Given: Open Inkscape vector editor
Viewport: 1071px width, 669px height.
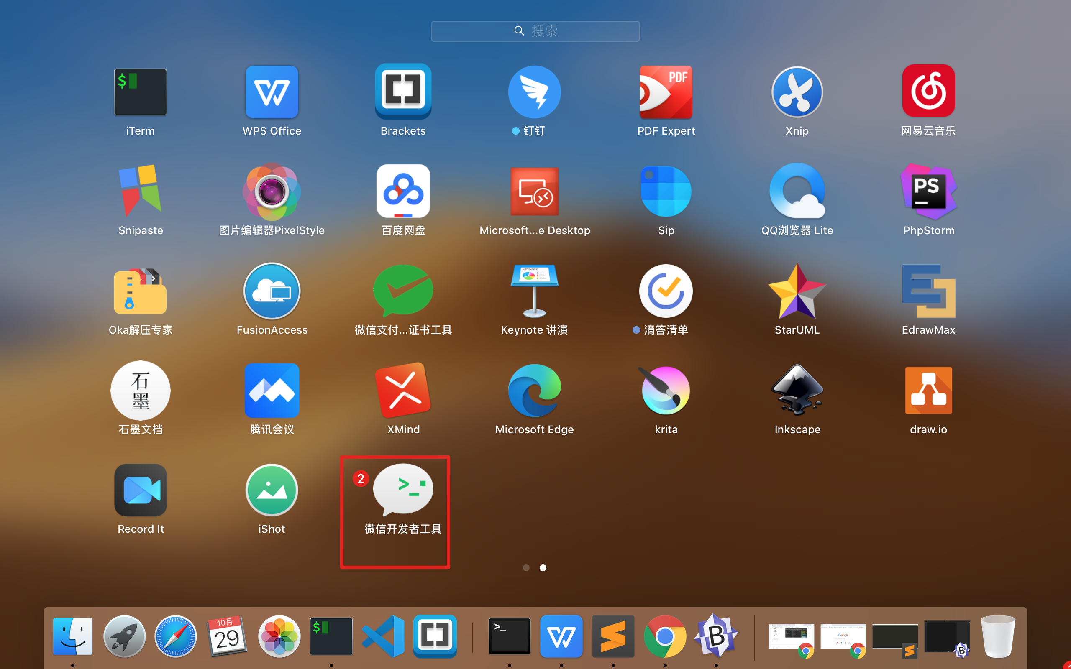Looking at the screenshot, I should pyautogui.click(x=797, y=390).
